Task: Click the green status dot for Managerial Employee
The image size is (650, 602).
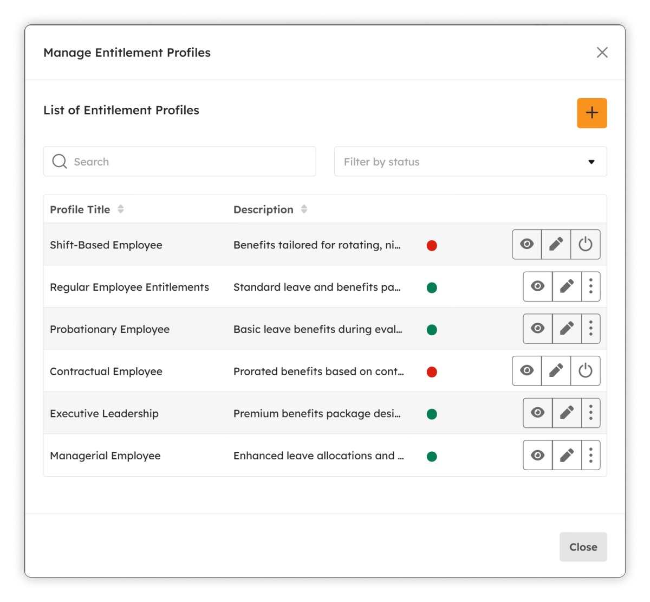Action: (432, 456)
